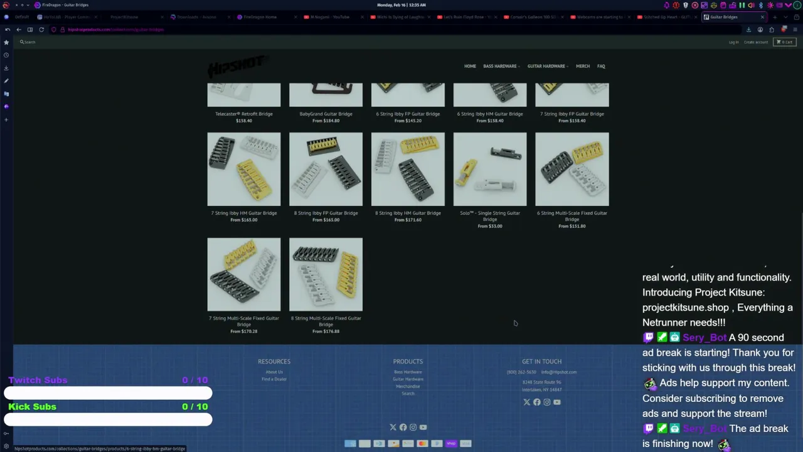Click the 7 String Ibby FP Guitar Bridge title

(x=572, y=114)
